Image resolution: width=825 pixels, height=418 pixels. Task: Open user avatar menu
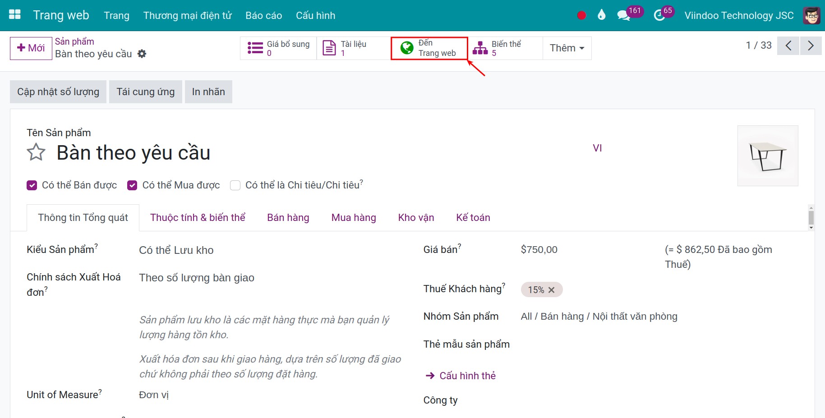(x=811, y=15)
